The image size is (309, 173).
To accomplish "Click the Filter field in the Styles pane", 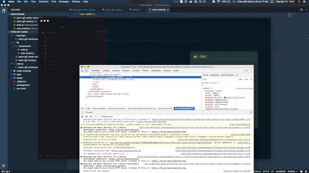I will (x=219, y=79).
